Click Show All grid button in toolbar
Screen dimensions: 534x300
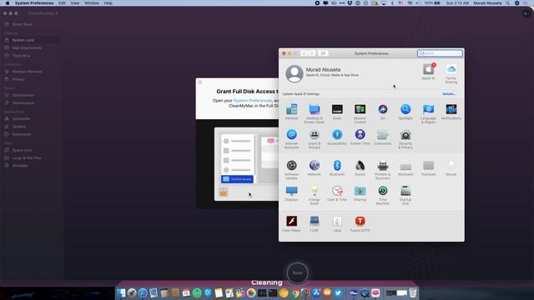click(x=323, y=53)
